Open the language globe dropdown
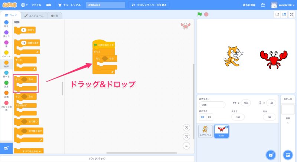This screenshot has width=297, height=162. point(25,5)
